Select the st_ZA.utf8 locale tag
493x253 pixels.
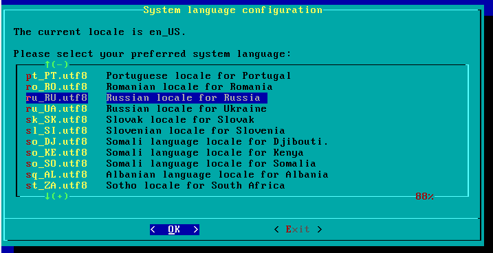(56, 186)
